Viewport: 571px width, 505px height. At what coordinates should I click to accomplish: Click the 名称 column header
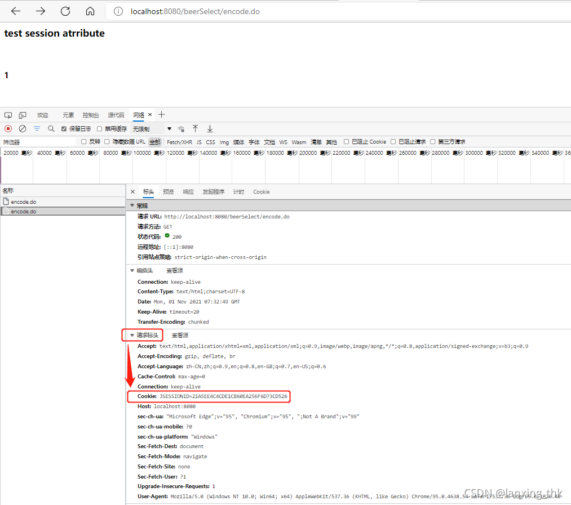tap(63, 191)
